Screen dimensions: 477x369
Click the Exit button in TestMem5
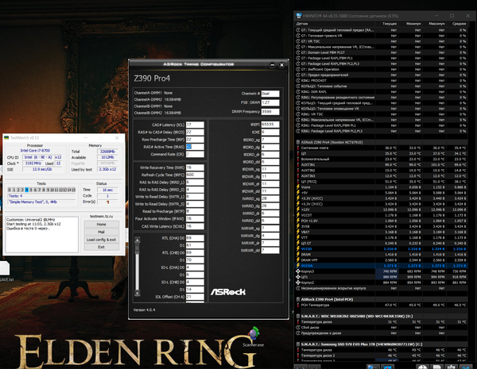click(101, 247)
